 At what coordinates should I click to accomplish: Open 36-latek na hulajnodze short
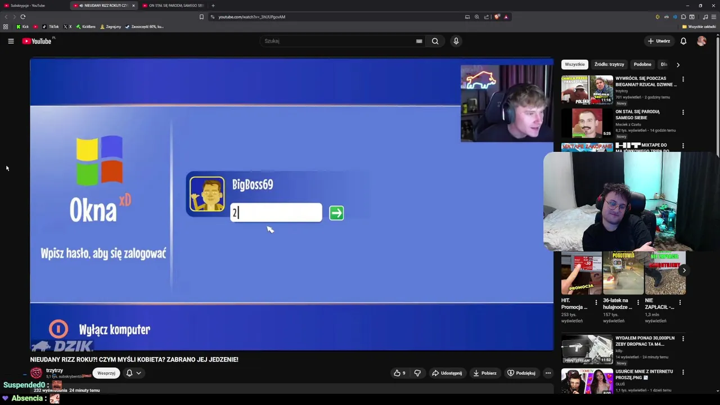[x=623, y=273]
